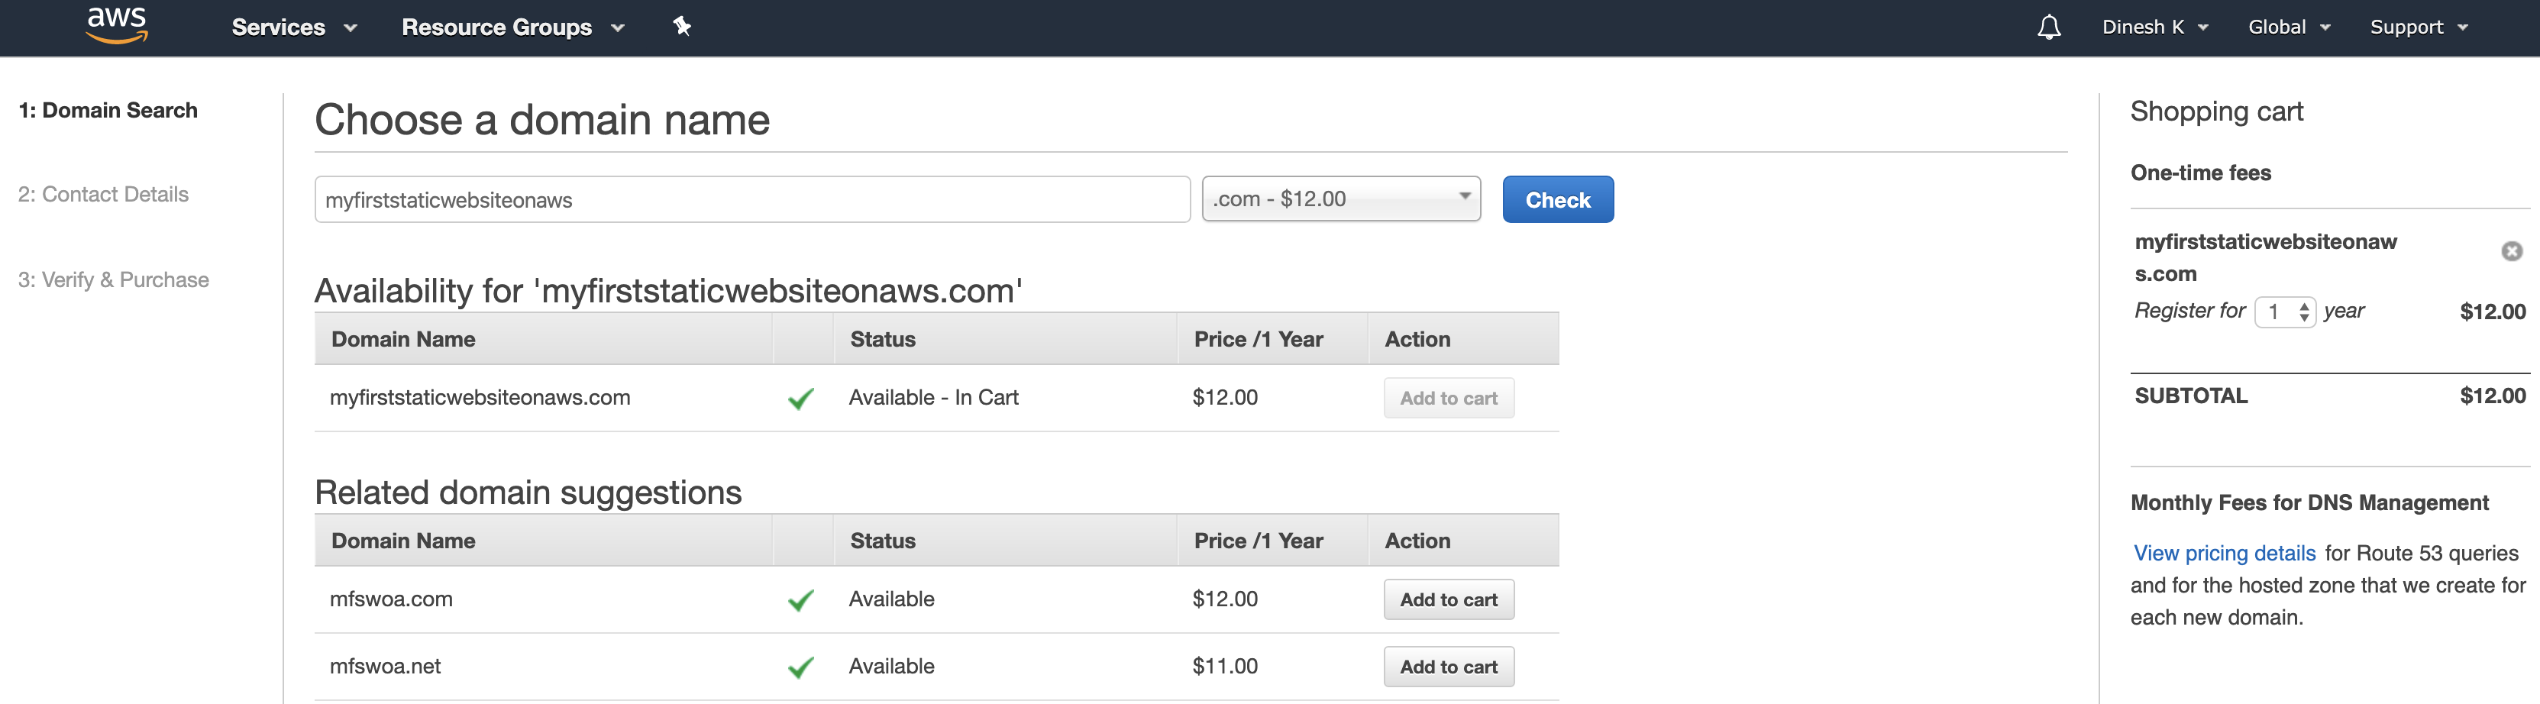
Task: Click the Related domain suggestions heading
Action: coord(528,492)
